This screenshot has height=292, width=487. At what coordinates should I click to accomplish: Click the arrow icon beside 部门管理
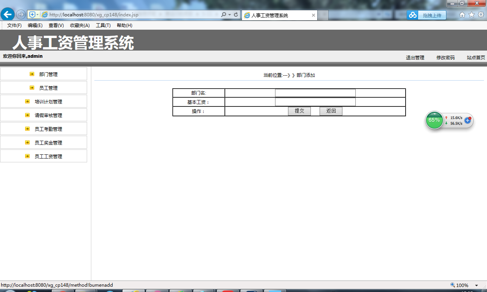[32, 74]
